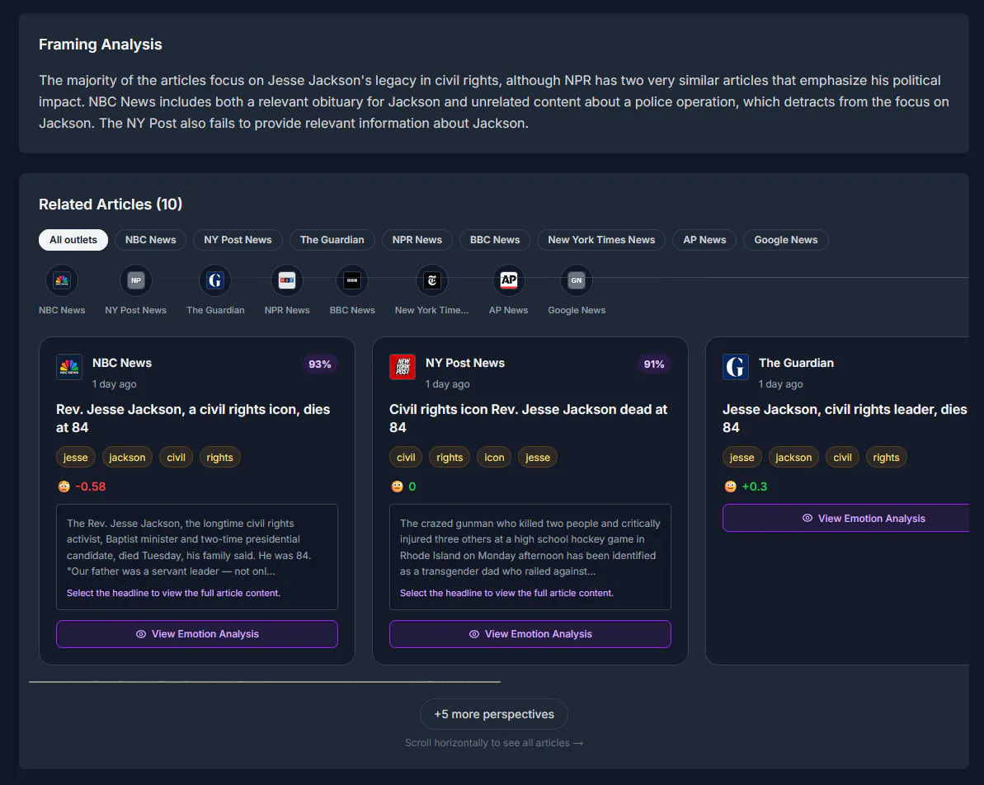Click the 'jackson' tag on the NBC News card
The width and height of the screenshot is (984, 785).
point(127,458)
